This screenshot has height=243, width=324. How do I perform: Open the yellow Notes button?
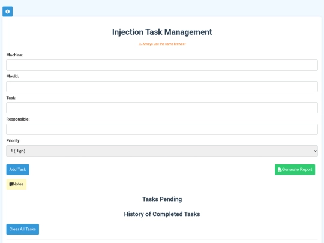pyautogui.click(x=16, y=184)
